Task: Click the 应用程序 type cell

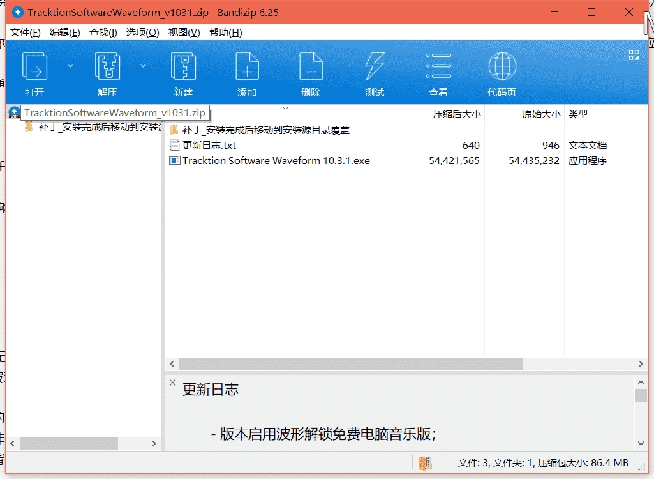Action: click(x=587, y=161)
